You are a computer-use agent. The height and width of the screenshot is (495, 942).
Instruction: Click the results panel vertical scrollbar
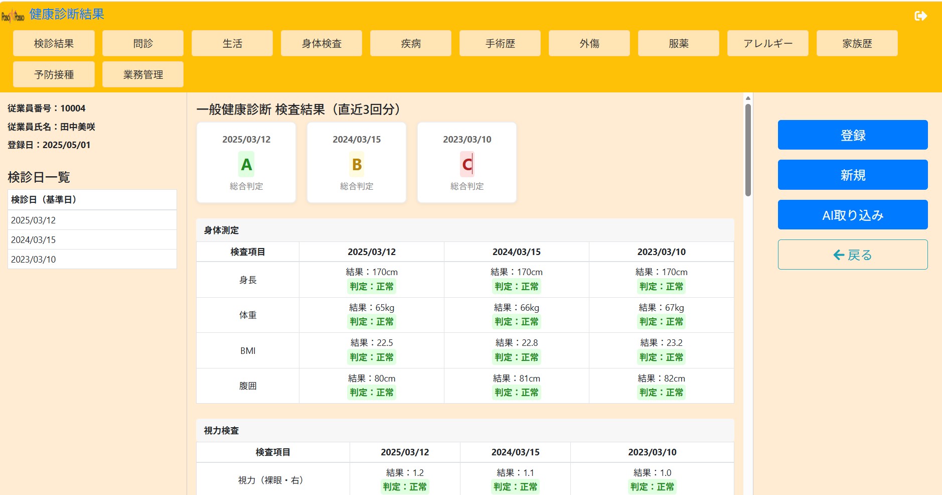[x=748, y=151]
